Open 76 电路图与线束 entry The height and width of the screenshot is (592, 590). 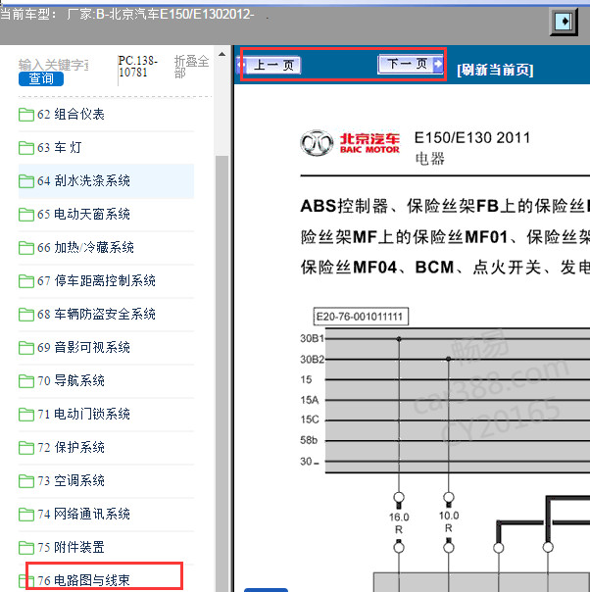pyautogui.click(x=83, y=580)
